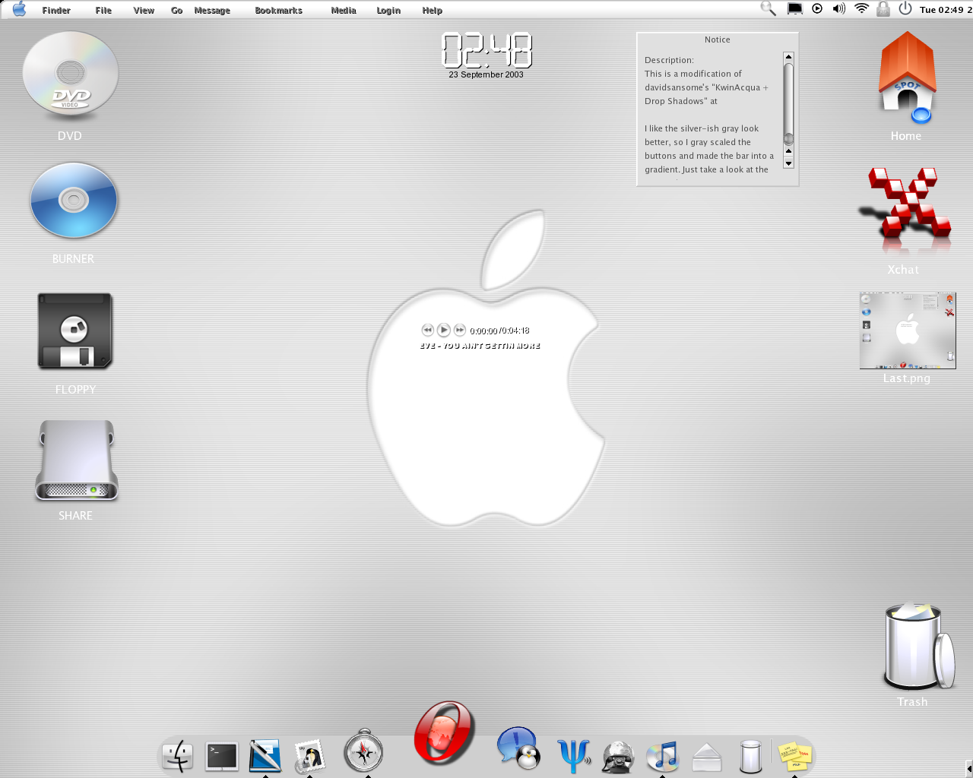Open the penguin stamp mail icon in the dock
This screenshot has height=778, width=973.
(309, 756)
